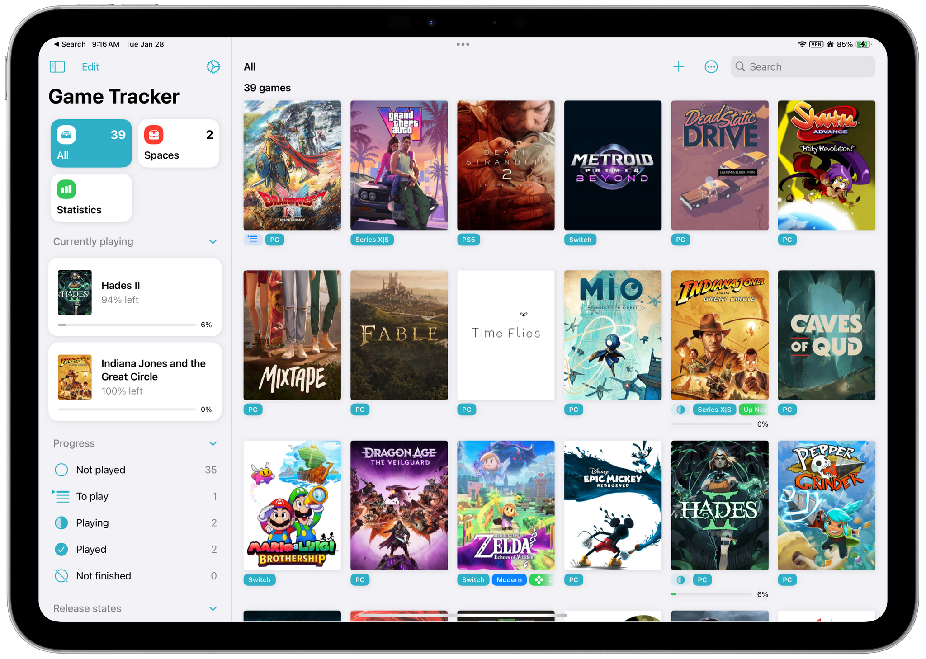Click the plus icon to add game
This screenshot has height=659, width=926.
678,67
